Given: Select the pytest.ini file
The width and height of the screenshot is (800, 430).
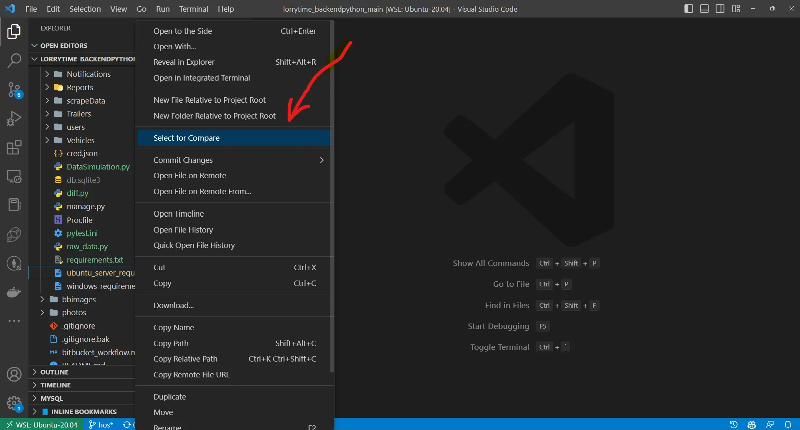Looking at the screenshot, I should tap(82, 233).
